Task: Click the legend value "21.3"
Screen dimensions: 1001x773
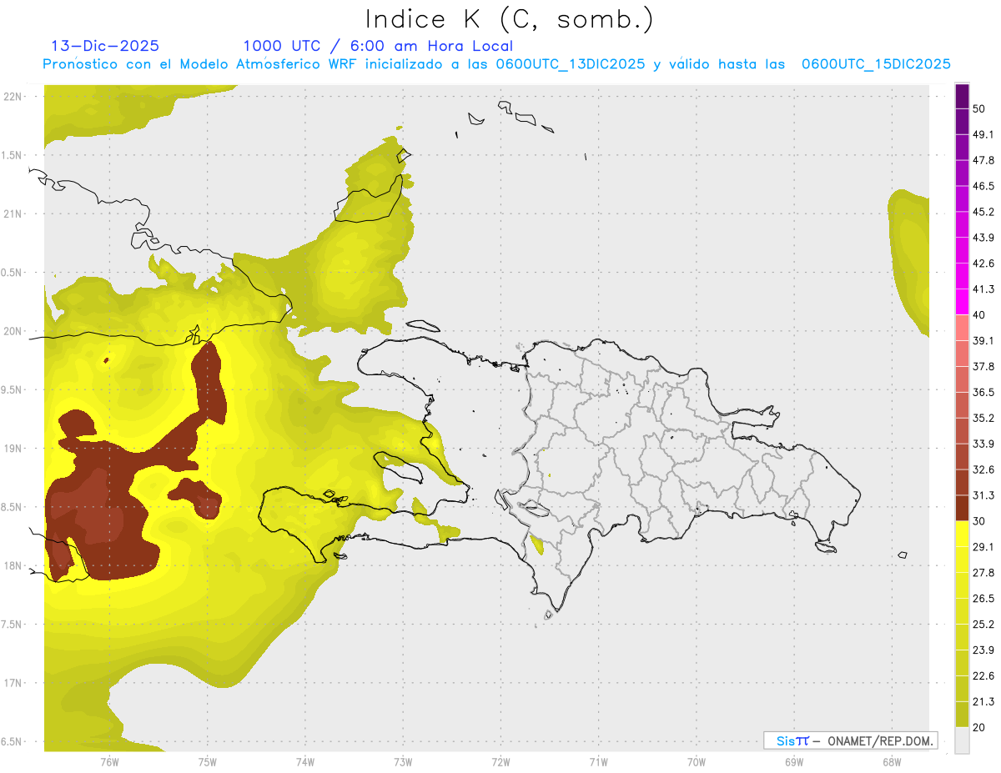Action: point(983,701)
